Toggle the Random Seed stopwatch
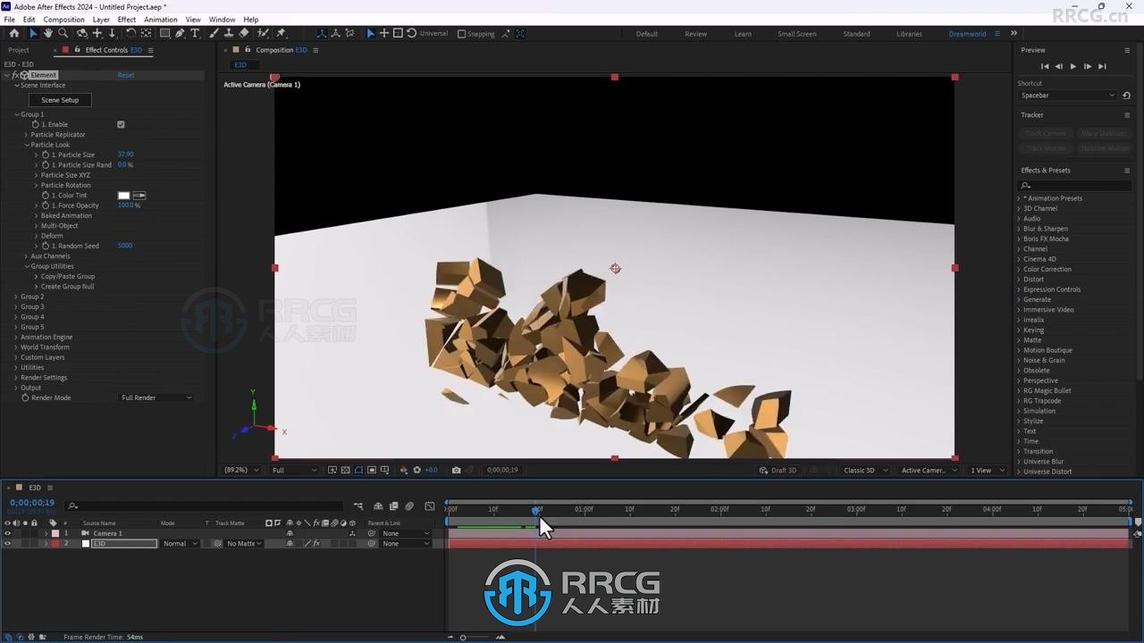This screenshot has width=1144, height=643. [46, 246]
